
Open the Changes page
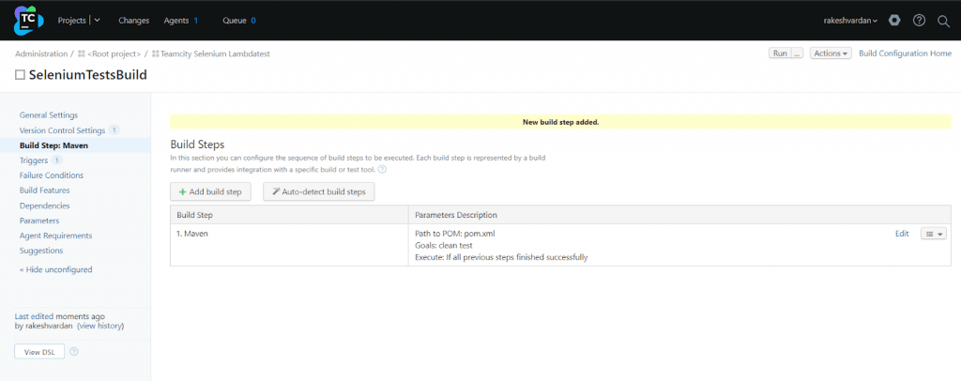click(x=134, y=20)
